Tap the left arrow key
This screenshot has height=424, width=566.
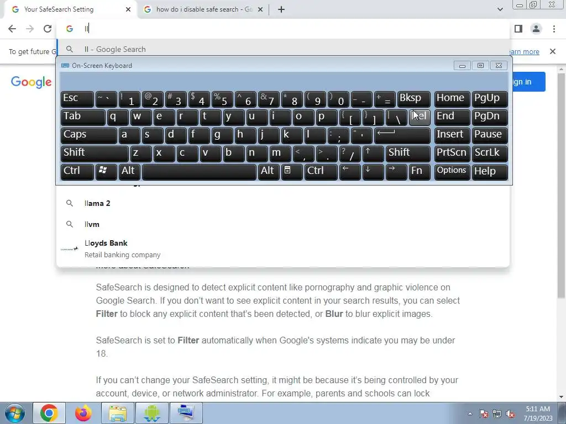coord(350,172)
